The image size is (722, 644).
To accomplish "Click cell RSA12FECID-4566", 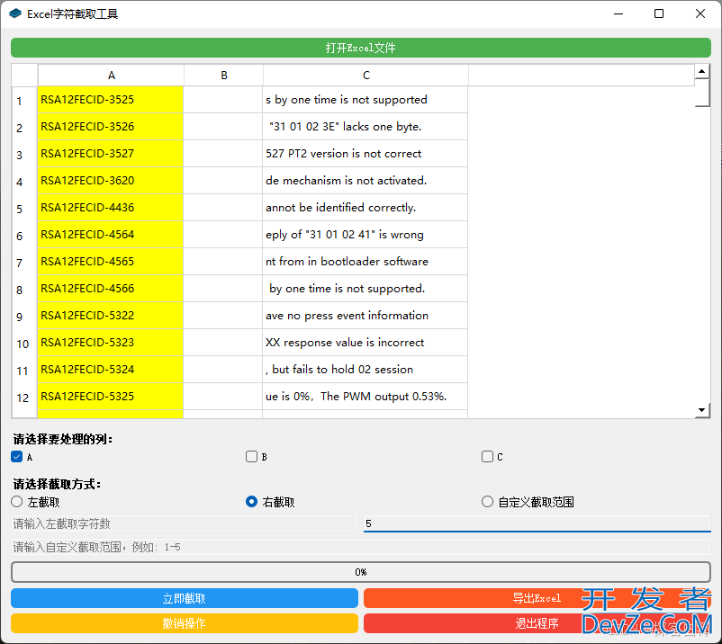I will point(111,289).
